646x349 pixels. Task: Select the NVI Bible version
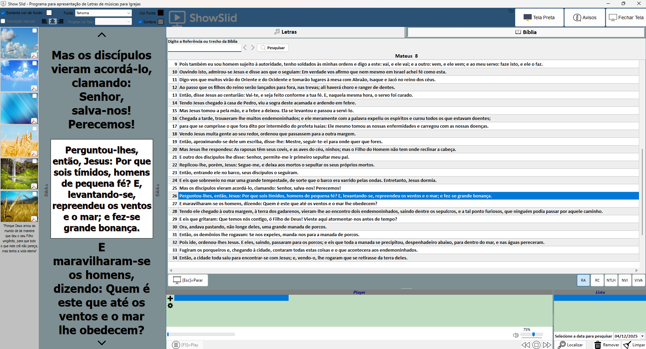click(x=624, y=280)
